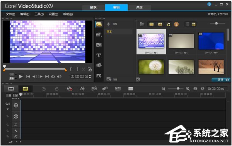Click the timeline Redo arrow
Image resolution: width=232 pixels, height=146 pixels.
pyautogui.click(x=56, y=89)
